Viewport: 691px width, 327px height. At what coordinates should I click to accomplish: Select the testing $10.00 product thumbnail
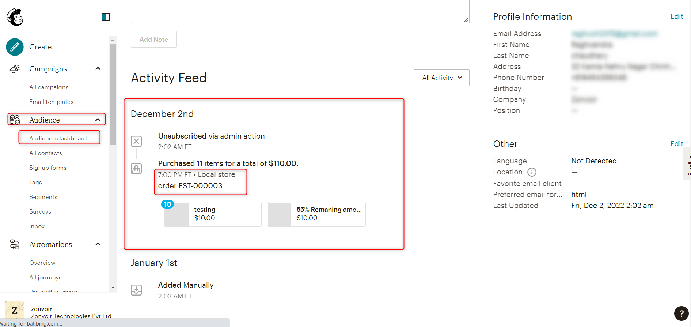pos(176,214)
